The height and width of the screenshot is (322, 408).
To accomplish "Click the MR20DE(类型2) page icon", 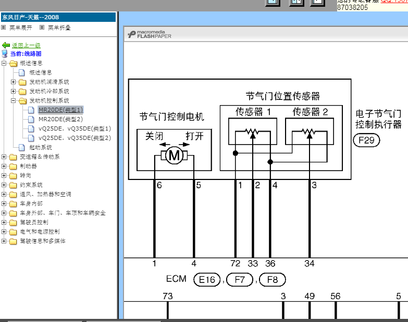I will [x=31, y=120].
